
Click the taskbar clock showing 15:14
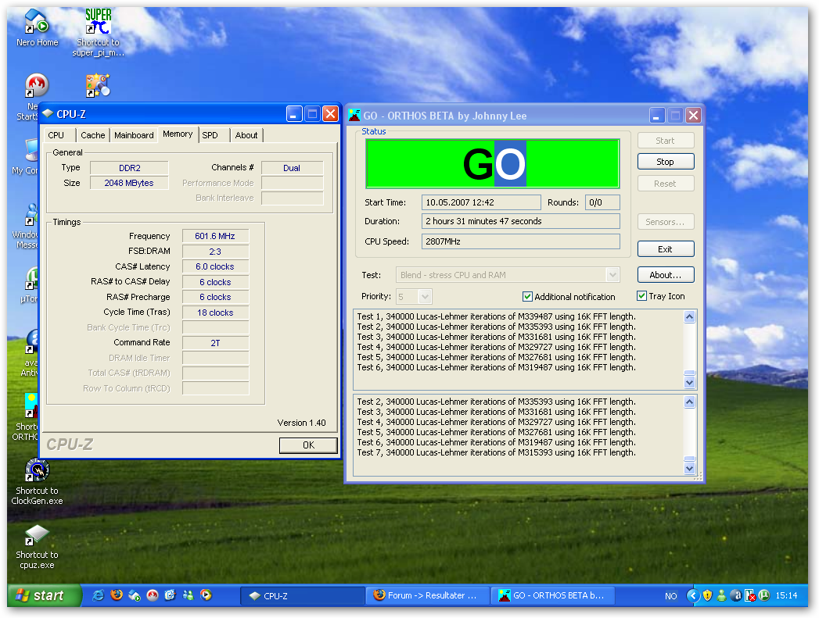pyautogui.click(x=786, y=595)
